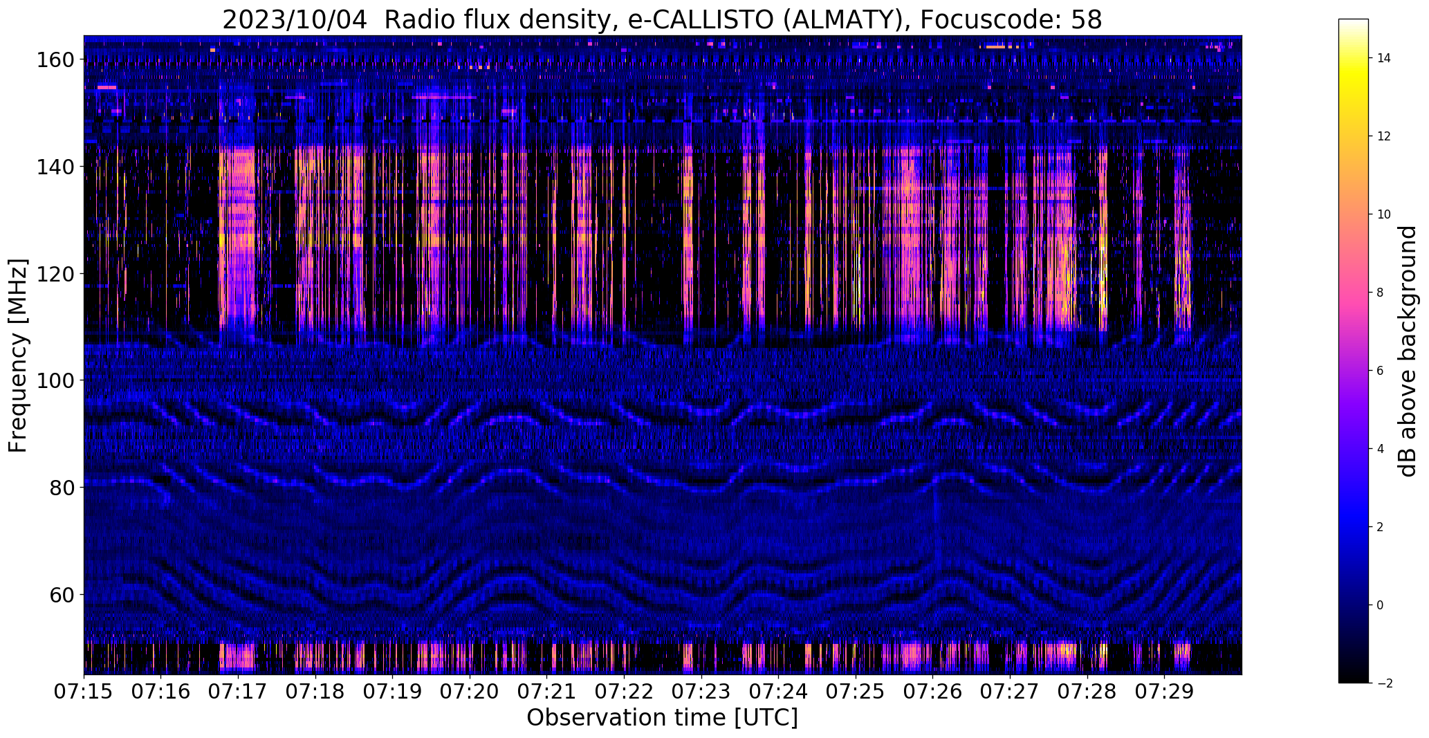Click the plot title mentioning e-CALLISTO (ALMATY)

click(x=662, y=20)
